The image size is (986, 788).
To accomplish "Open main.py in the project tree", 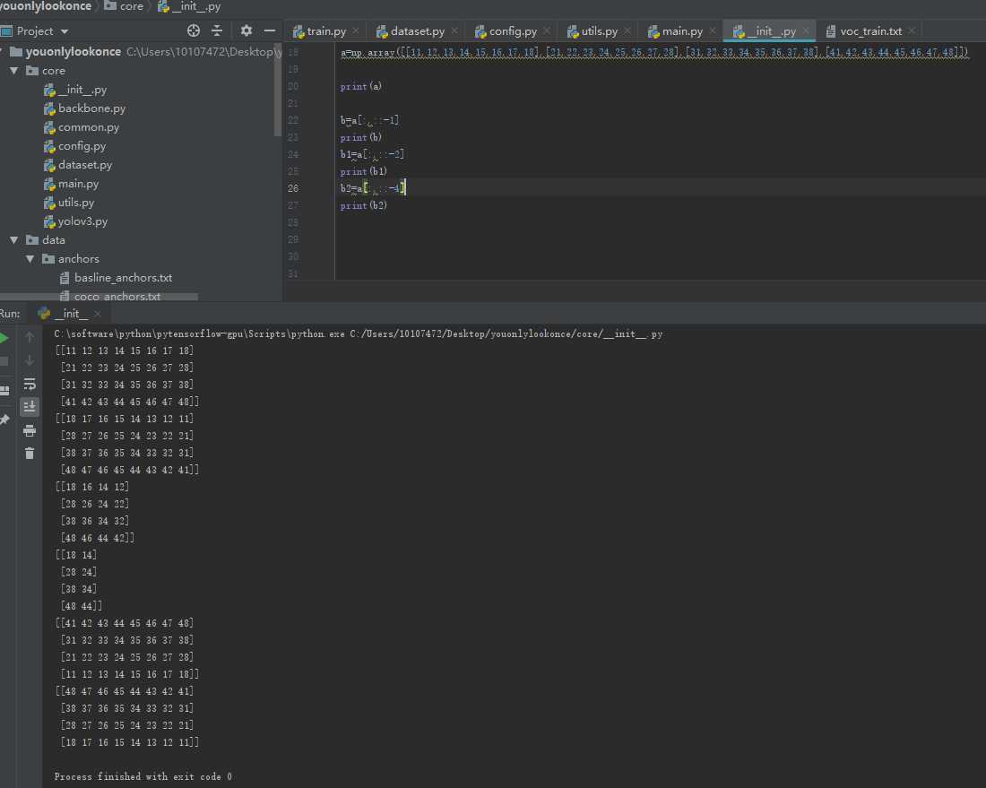I will [x=78, y=185].
